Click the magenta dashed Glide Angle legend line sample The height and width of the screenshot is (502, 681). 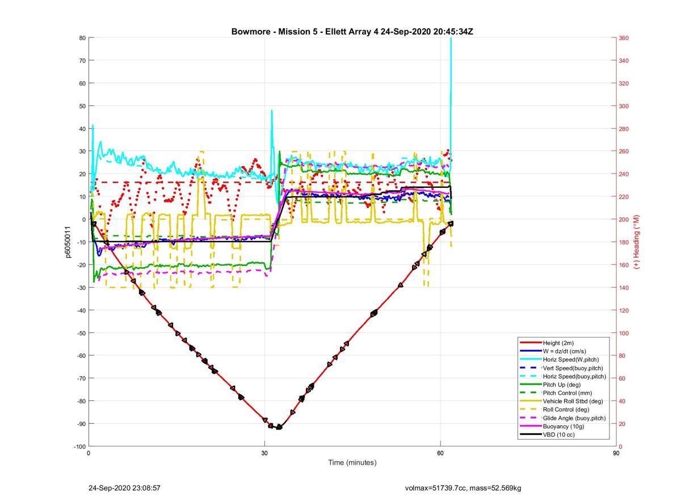tap(529, 418)
